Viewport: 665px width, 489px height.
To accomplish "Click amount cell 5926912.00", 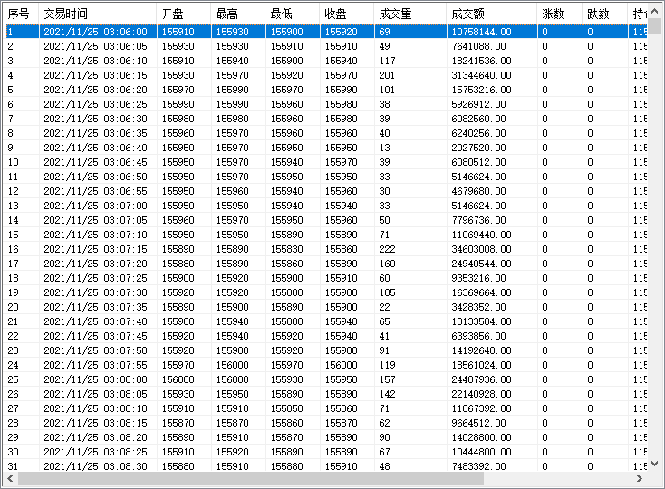I will point(478,104).
